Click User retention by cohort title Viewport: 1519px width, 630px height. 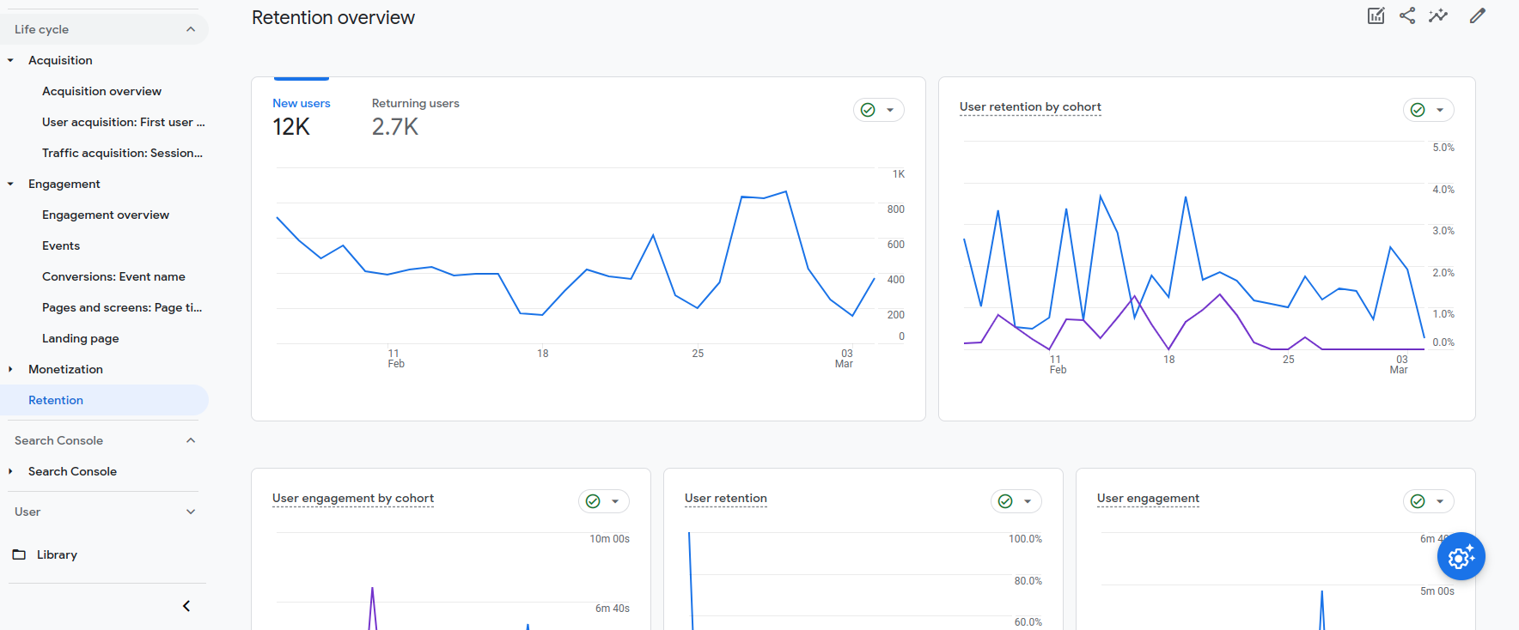pyautogui.click(x=1030, y=106)
